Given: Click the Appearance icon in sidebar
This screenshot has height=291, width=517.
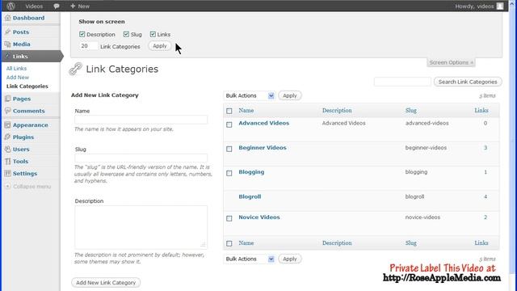Looking at the screenshot, I should pyautogui.click(x=7, y=125).
